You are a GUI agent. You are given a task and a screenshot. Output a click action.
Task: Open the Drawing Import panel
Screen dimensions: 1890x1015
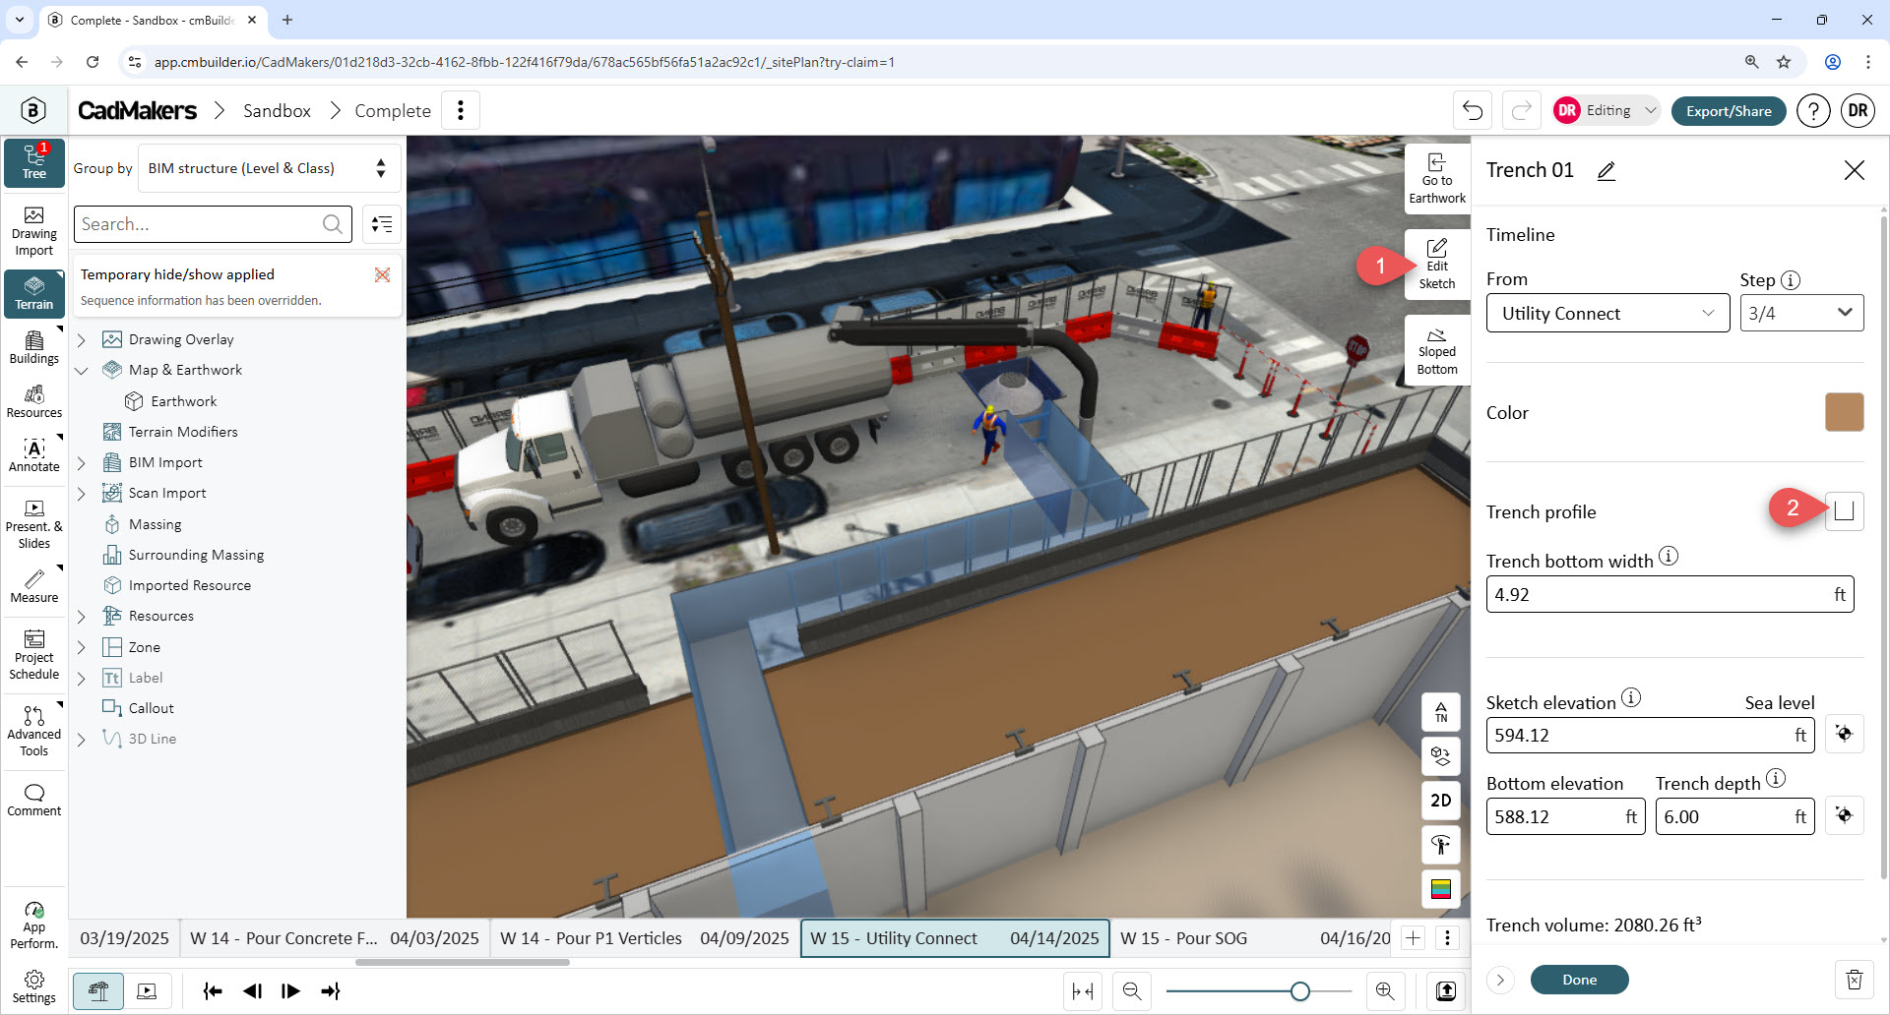click(x=34, y=231)
